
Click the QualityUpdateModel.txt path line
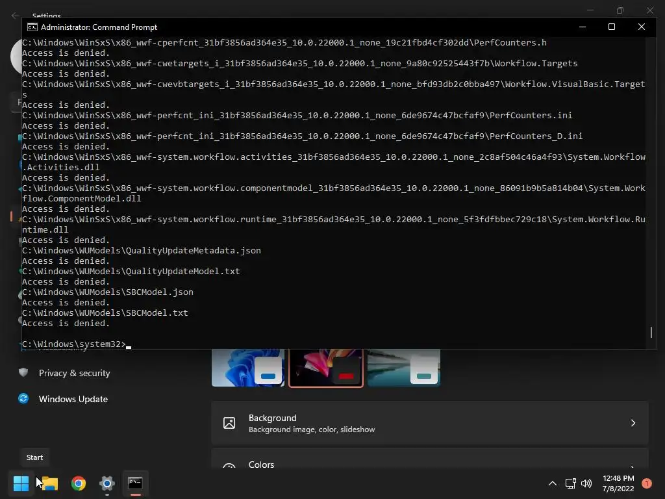coord(131,271)
